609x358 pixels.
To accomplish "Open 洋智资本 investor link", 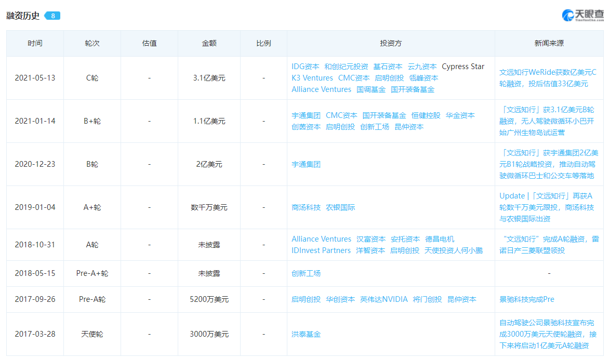I will click(370, 250).
